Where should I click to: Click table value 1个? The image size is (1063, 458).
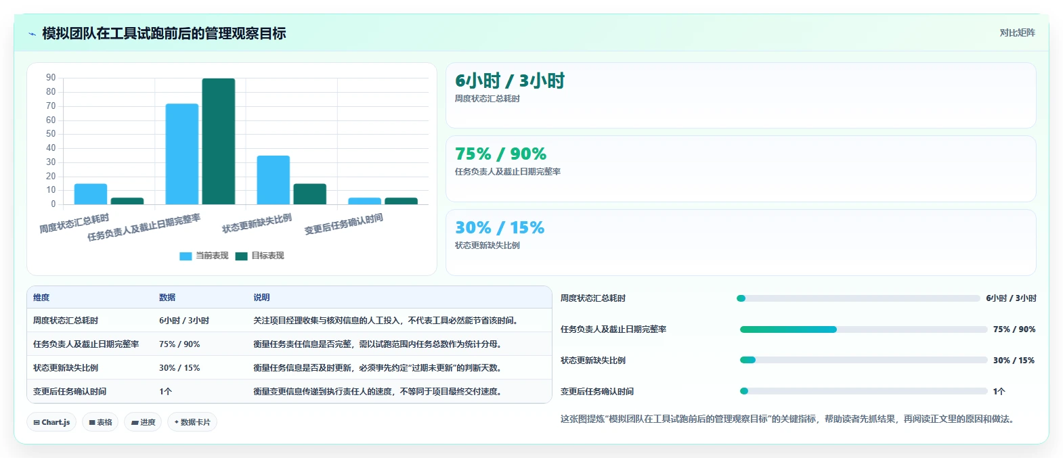coord(165,392)
